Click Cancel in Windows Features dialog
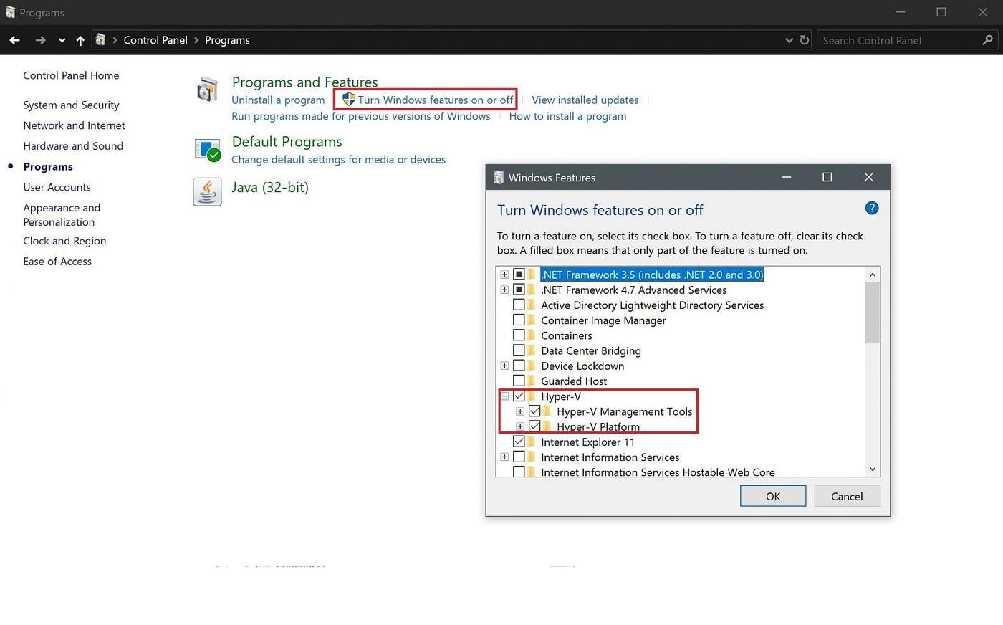This screenshot has height=625, width=1003. (847, 496)
